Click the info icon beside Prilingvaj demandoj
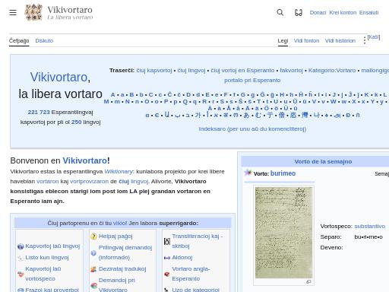This screenshot has width=389, height=292. click(x=93, y=252)
